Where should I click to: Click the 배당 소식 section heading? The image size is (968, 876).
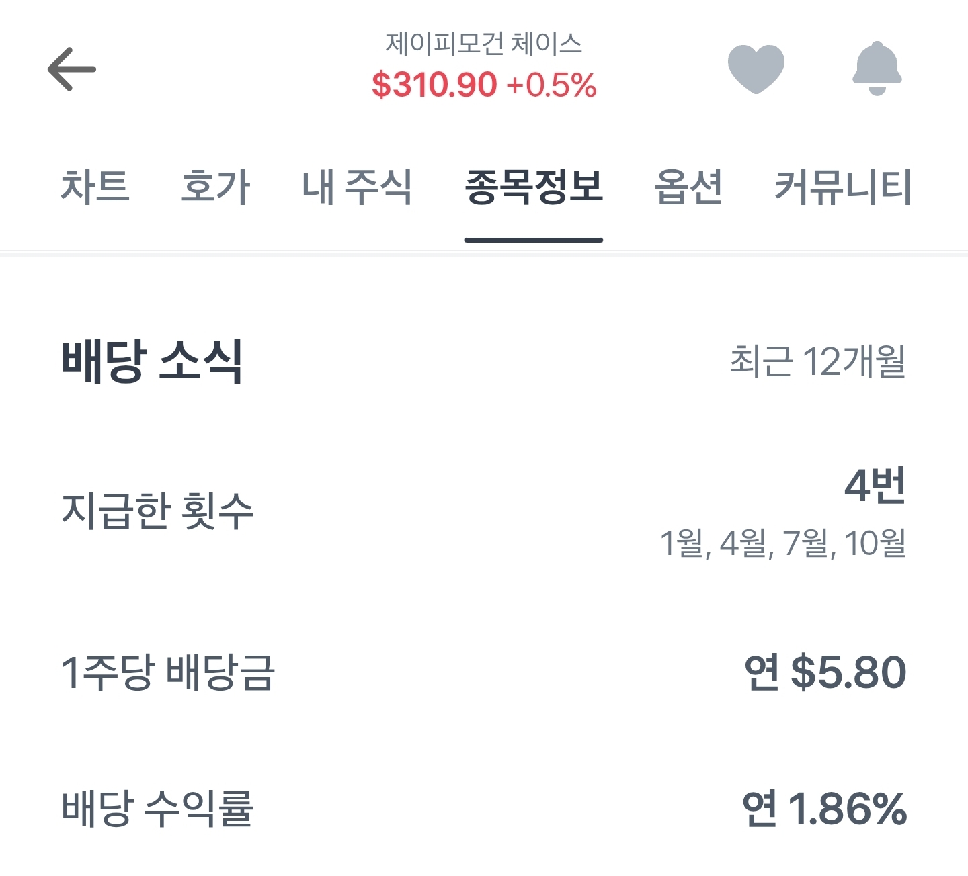coord(152,361)
